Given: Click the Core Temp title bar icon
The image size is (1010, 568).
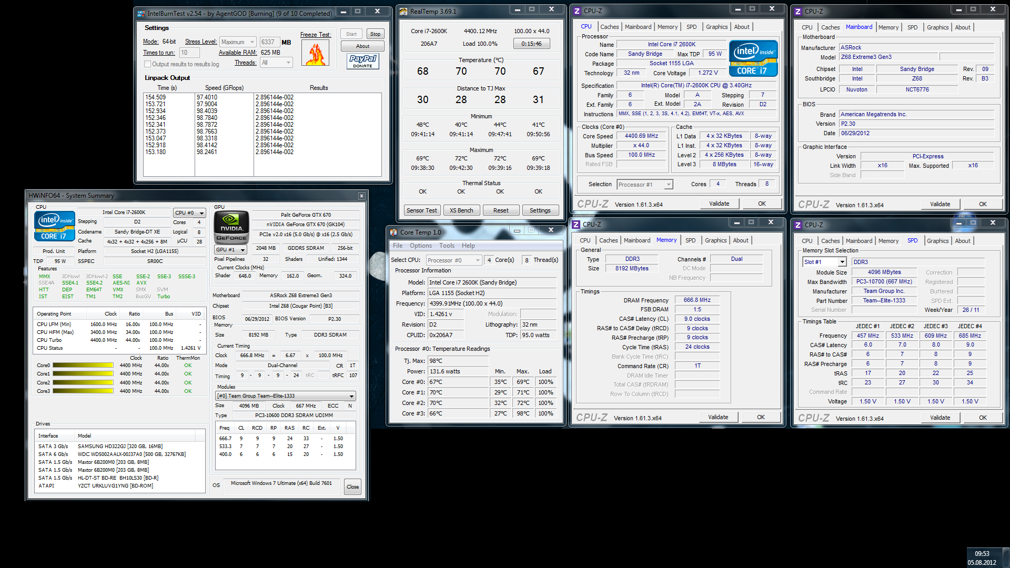Looking at the screenshot, I should (393, 232).
